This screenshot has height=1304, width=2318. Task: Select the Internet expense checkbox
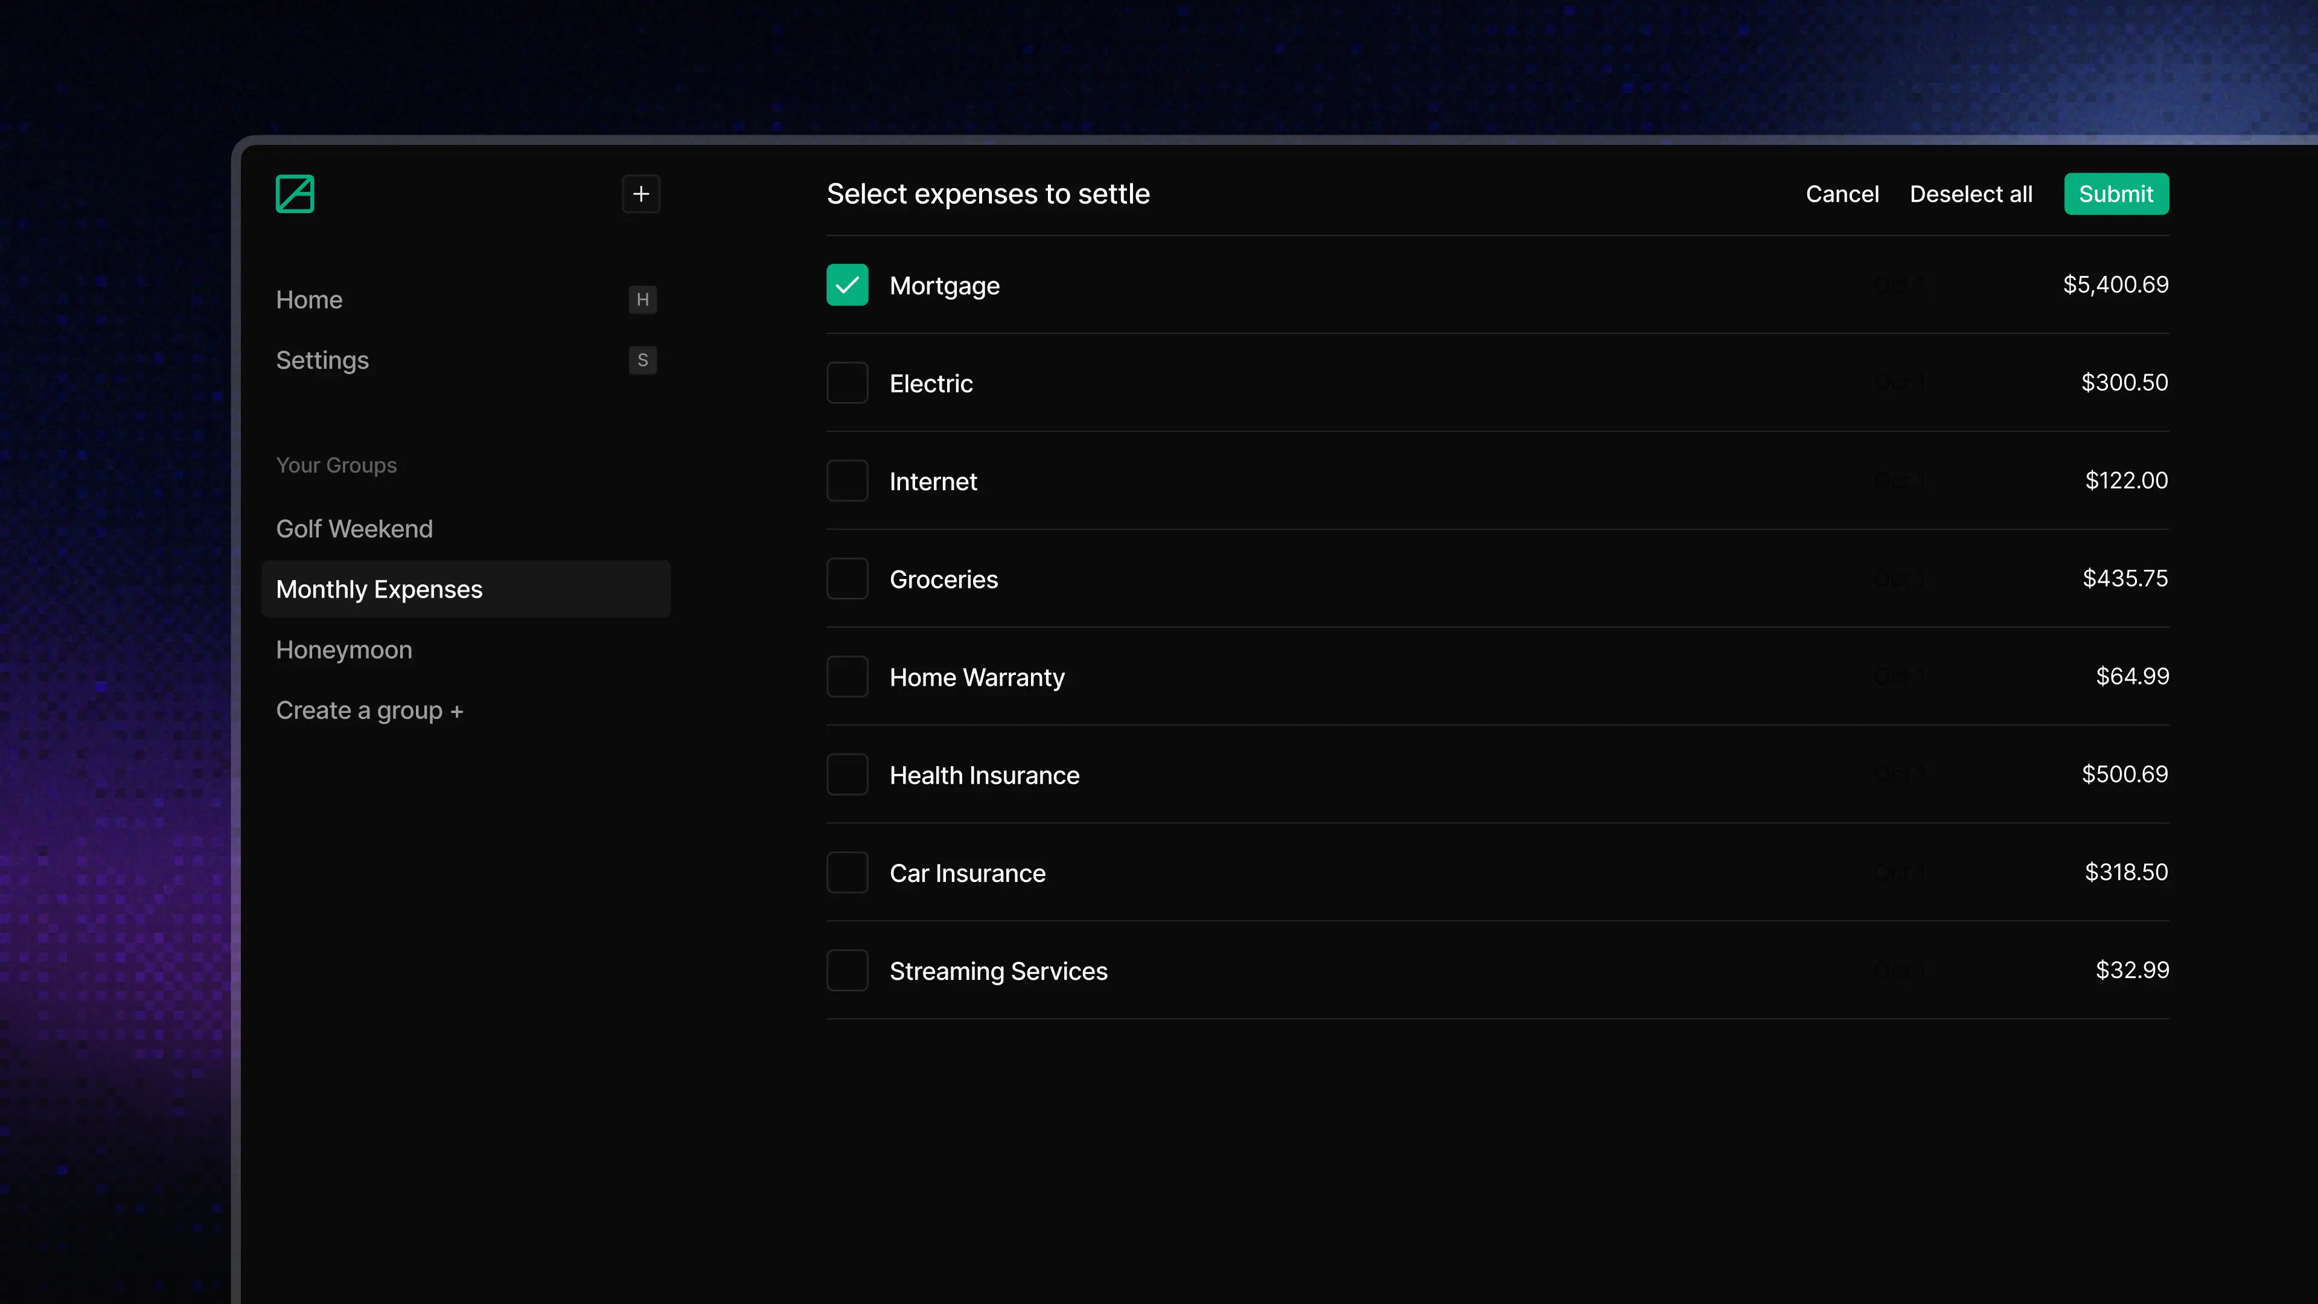(847, 481)
